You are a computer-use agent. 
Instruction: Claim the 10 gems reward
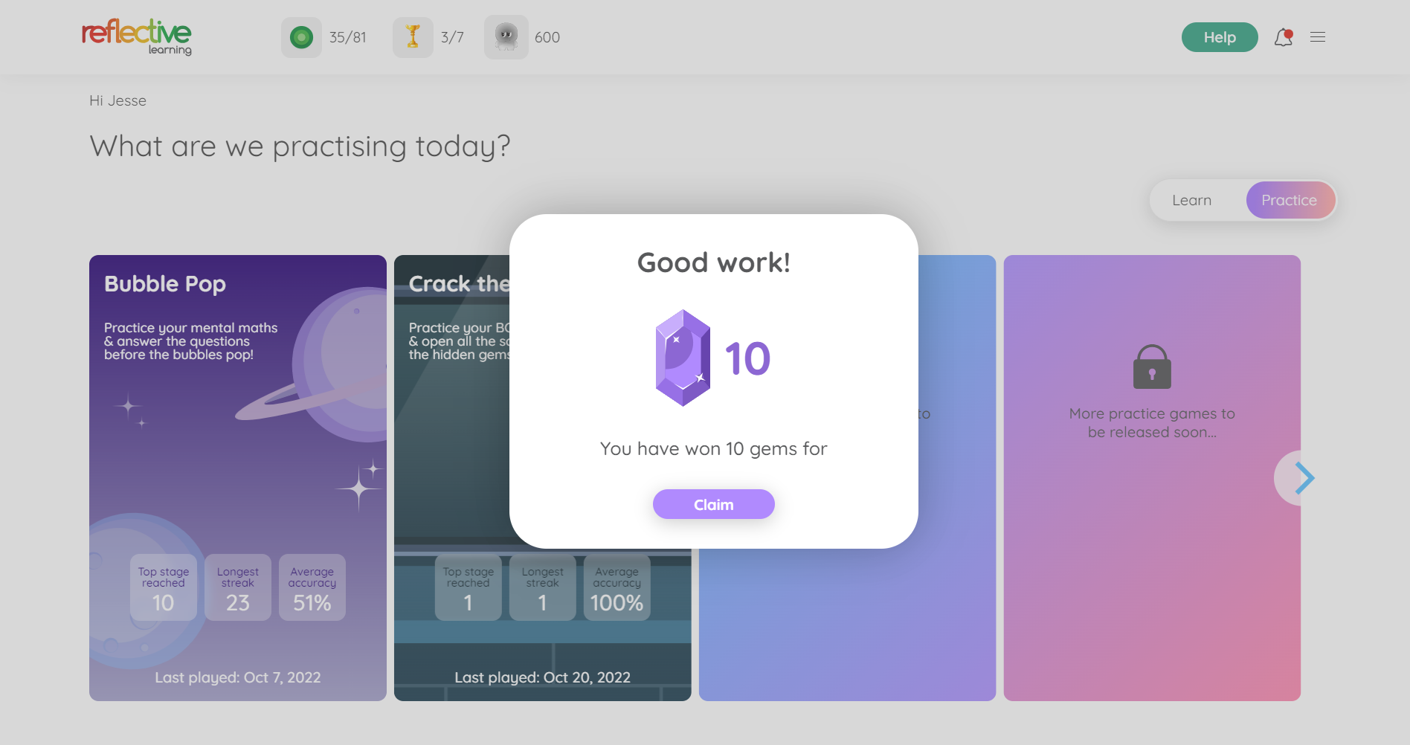(713, 504)
